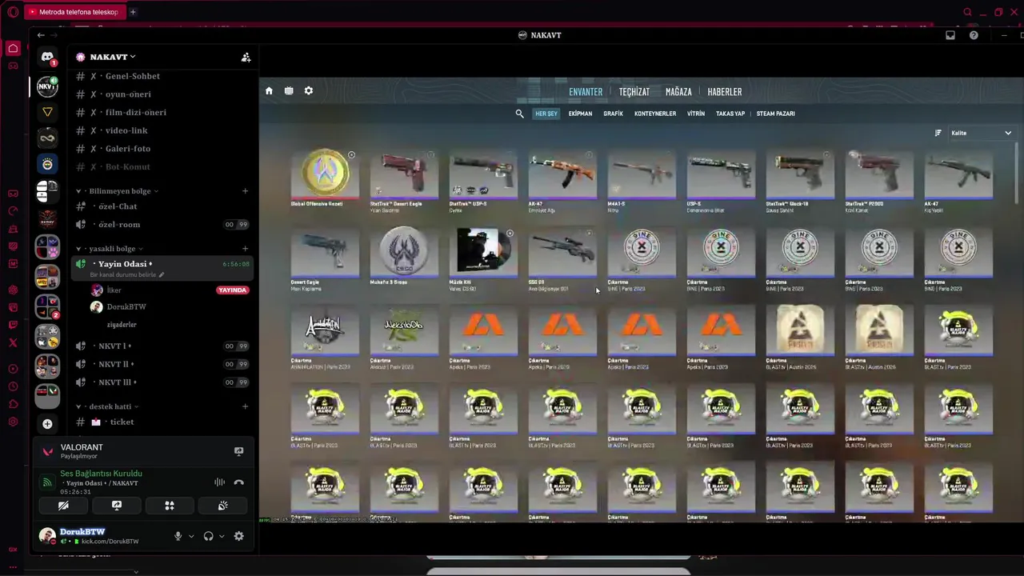Screen dimensions: 1024x576
Task: Deafen with the headphones icon
Action: click(208, 536)
